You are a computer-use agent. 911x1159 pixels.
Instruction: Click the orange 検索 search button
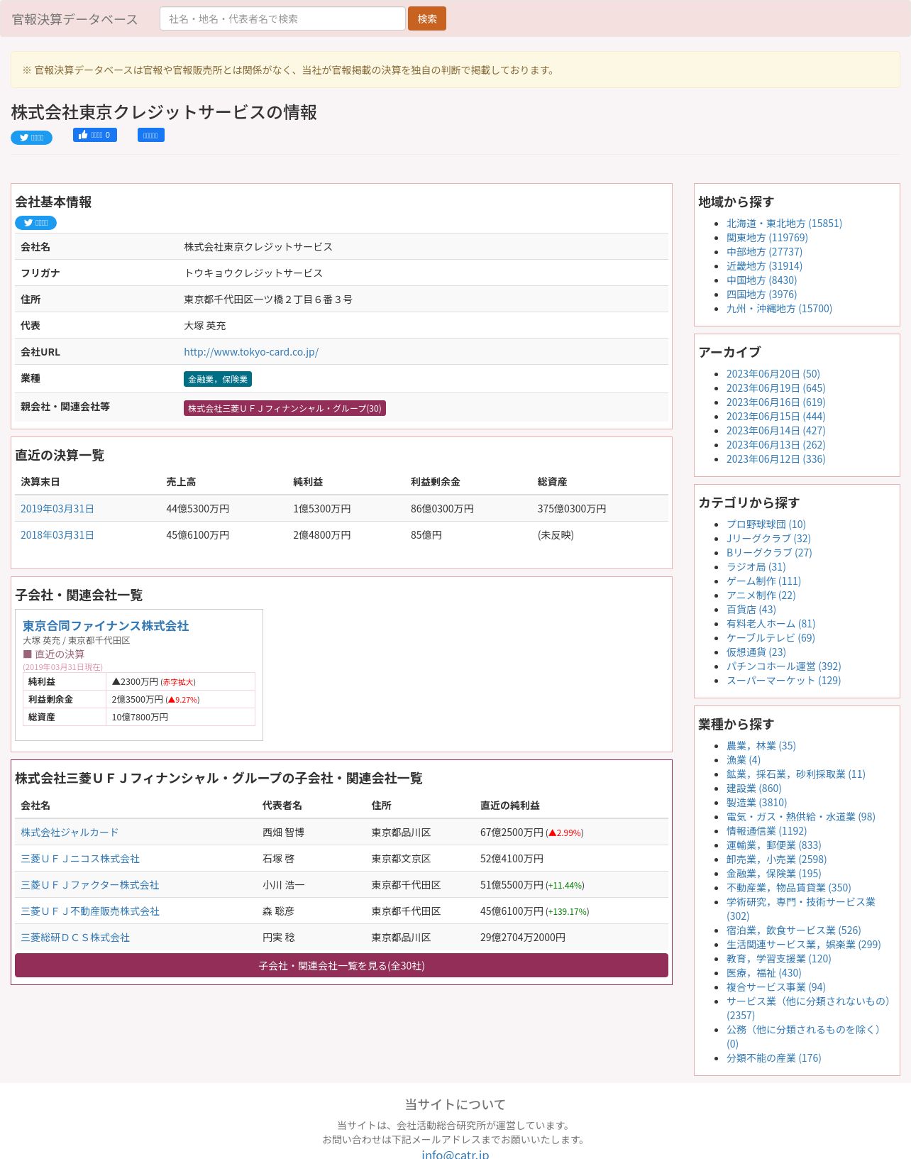click(427, 18)
